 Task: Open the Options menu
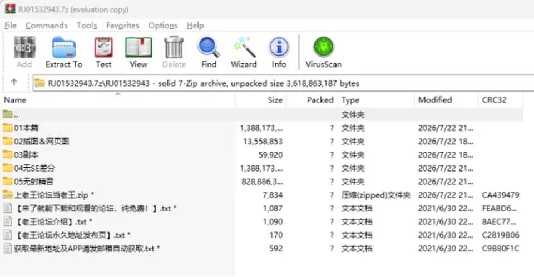(163, 26)
